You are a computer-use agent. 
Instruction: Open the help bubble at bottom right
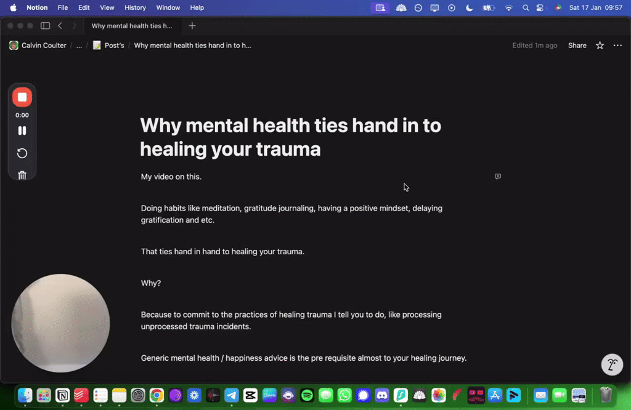click(x=612, y=364)
